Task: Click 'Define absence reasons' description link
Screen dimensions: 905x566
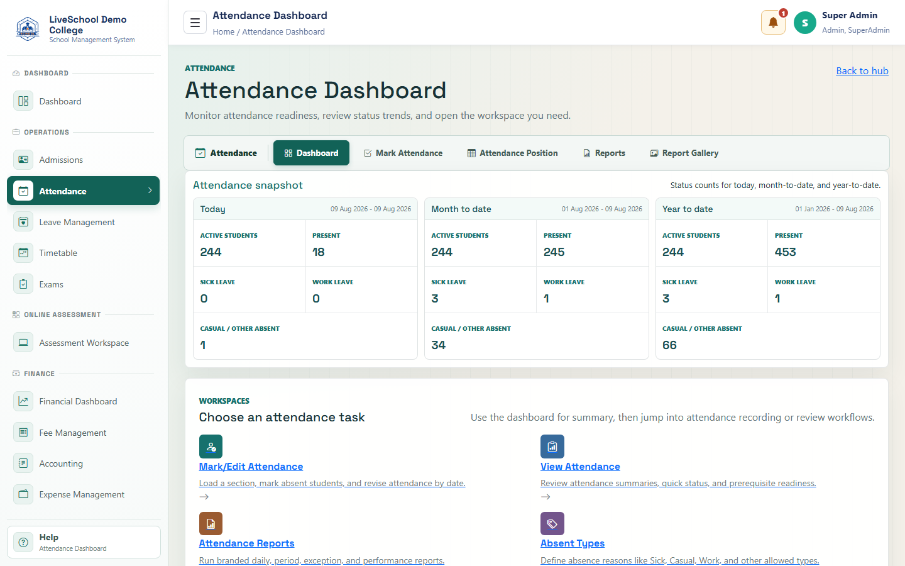Action: pyautogui.click(x=680, y=560)
